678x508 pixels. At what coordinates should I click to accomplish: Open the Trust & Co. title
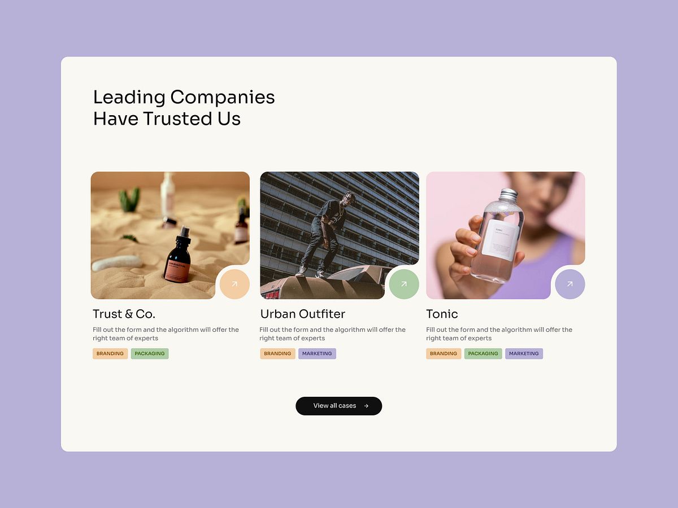(124, 314)
